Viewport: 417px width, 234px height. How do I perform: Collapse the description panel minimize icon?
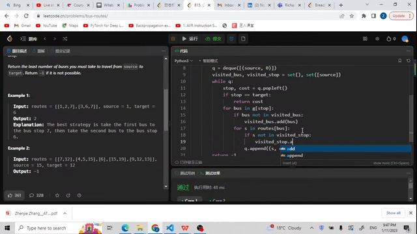point(164,51)
